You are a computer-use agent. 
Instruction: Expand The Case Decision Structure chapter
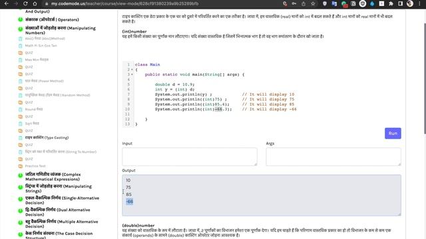[x=59, y=235]
